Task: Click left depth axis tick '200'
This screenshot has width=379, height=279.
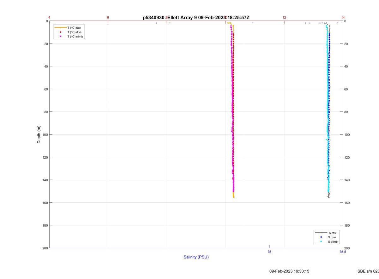Action: (45, 248)
